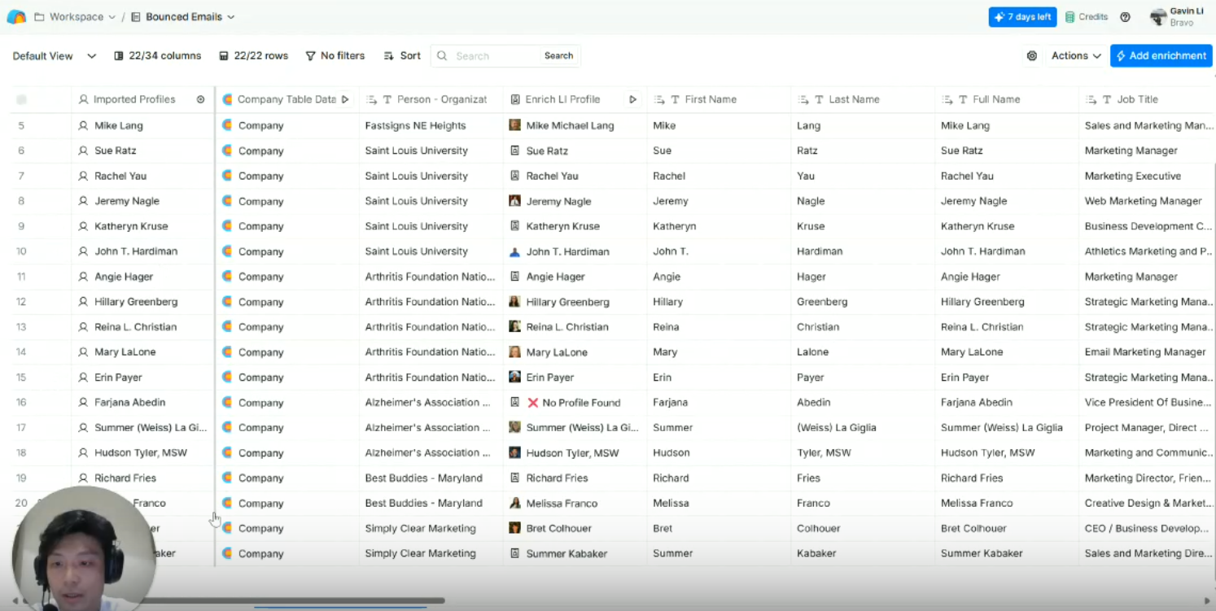The image size is (1216, 611).
Task: Open the 22/22 rows menu
Action: [x=253, y=56]
